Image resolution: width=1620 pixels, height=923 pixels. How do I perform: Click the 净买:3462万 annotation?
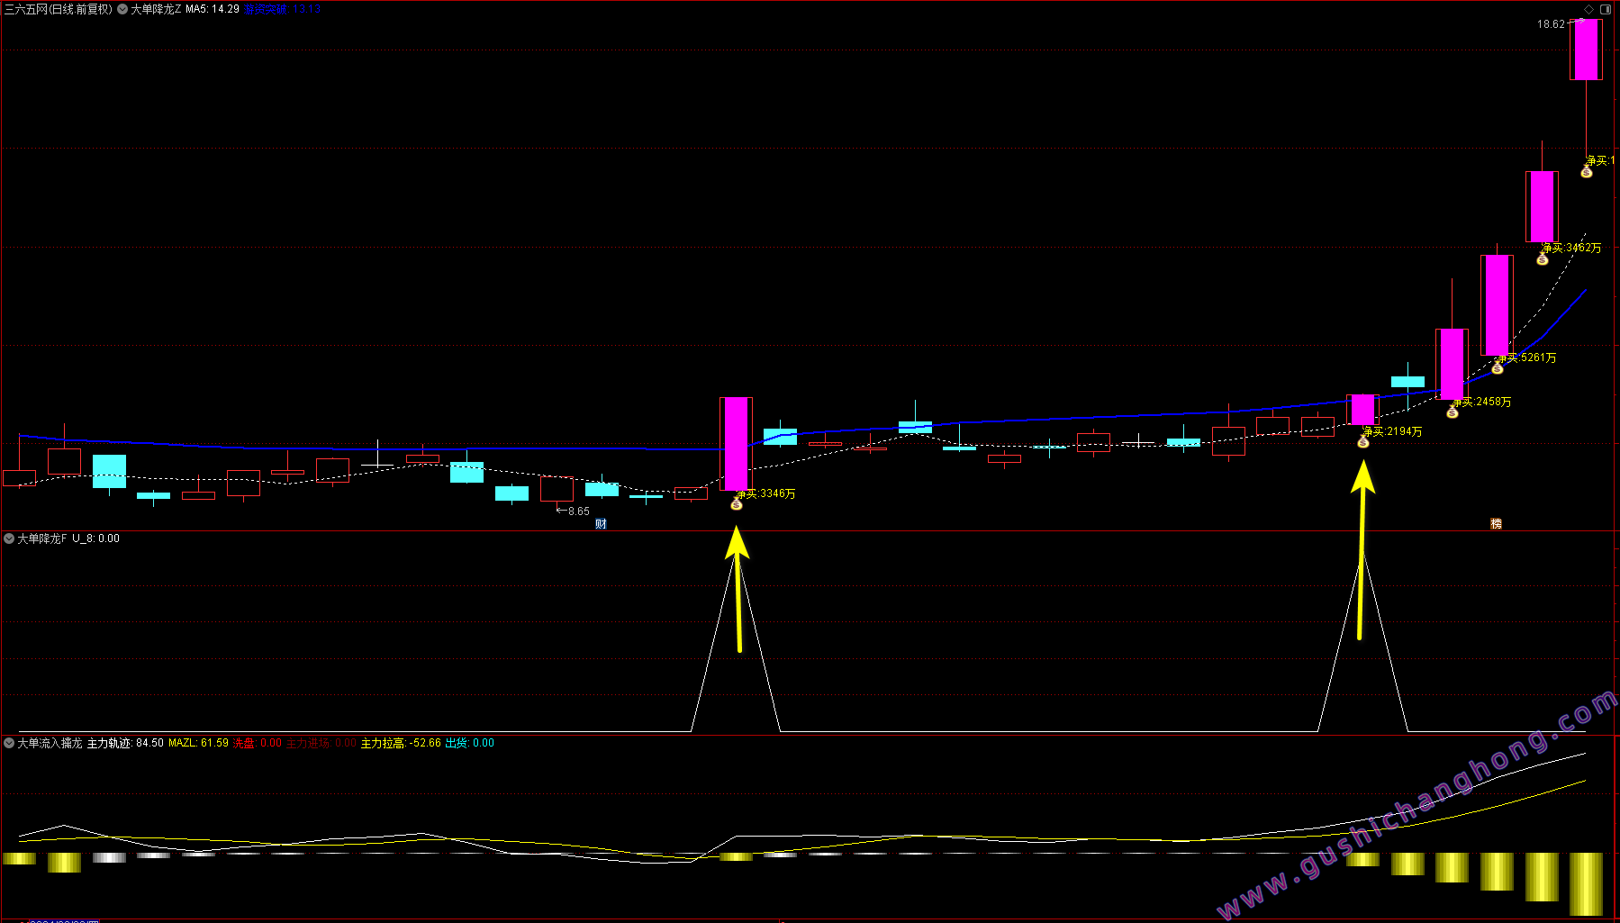pyautogui.click(x=1572, y=248)
